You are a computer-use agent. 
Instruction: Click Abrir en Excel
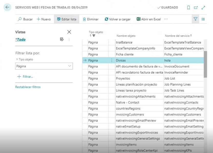coord(149,19)
